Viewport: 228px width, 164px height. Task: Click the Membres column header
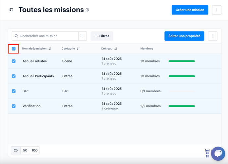146,49
